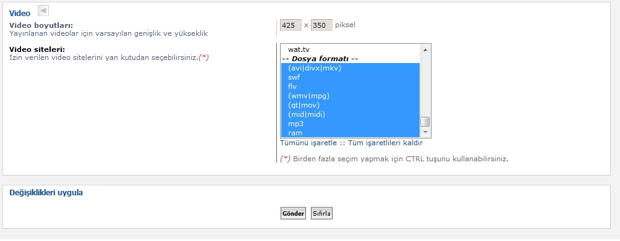Click the video height field showing 350
Screen dimensions: 620x241
click(321, 25)
